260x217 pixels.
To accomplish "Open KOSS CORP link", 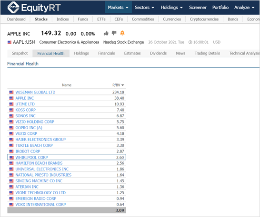I will click(x=26, y=110).
